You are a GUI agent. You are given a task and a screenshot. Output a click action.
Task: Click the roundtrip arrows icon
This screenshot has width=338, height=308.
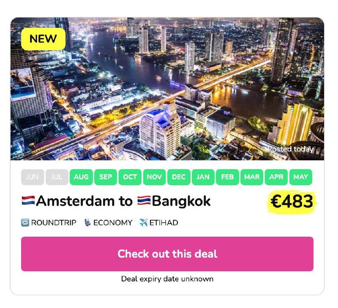click(x=25, y=222)
